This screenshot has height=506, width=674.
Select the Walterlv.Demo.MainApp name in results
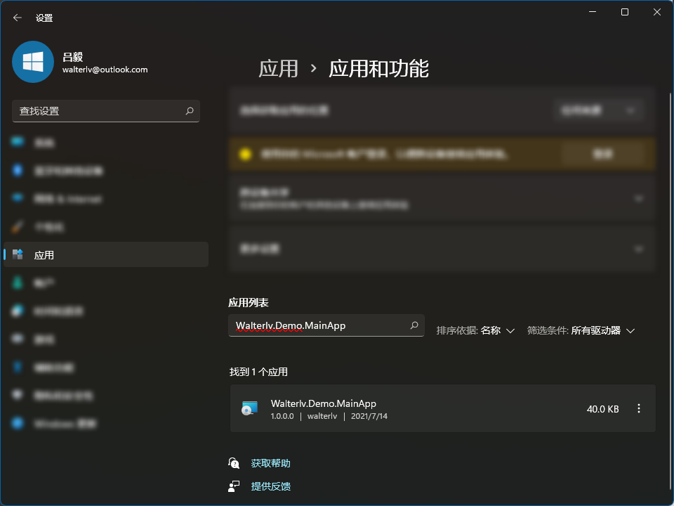[324, 403]
